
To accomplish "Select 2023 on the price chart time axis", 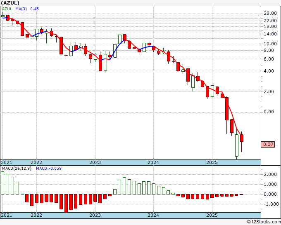I will tap(95, 162).
